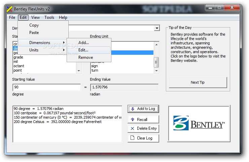Expand the Dimensions submenu
Image resolution: width=249 pixels, height=162 pixels.
point(42,43)
